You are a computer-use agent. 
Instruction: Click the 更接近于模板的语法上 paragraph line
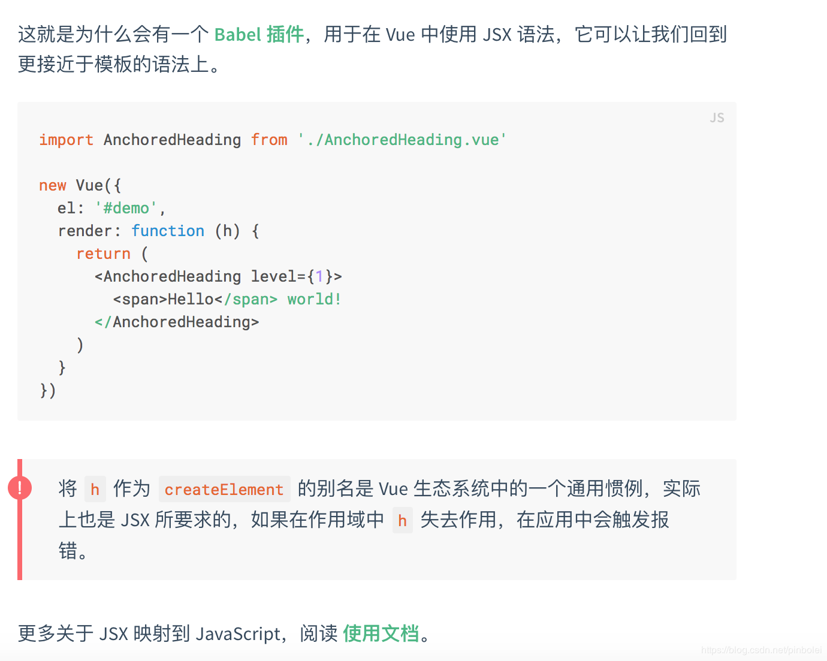pos(120,64)
